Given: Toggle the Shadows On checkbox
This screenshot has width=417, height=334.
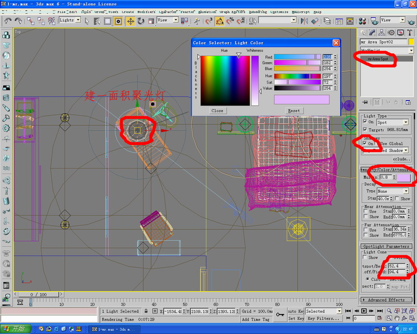Looking at the screenshot, I should pos(365,143).
